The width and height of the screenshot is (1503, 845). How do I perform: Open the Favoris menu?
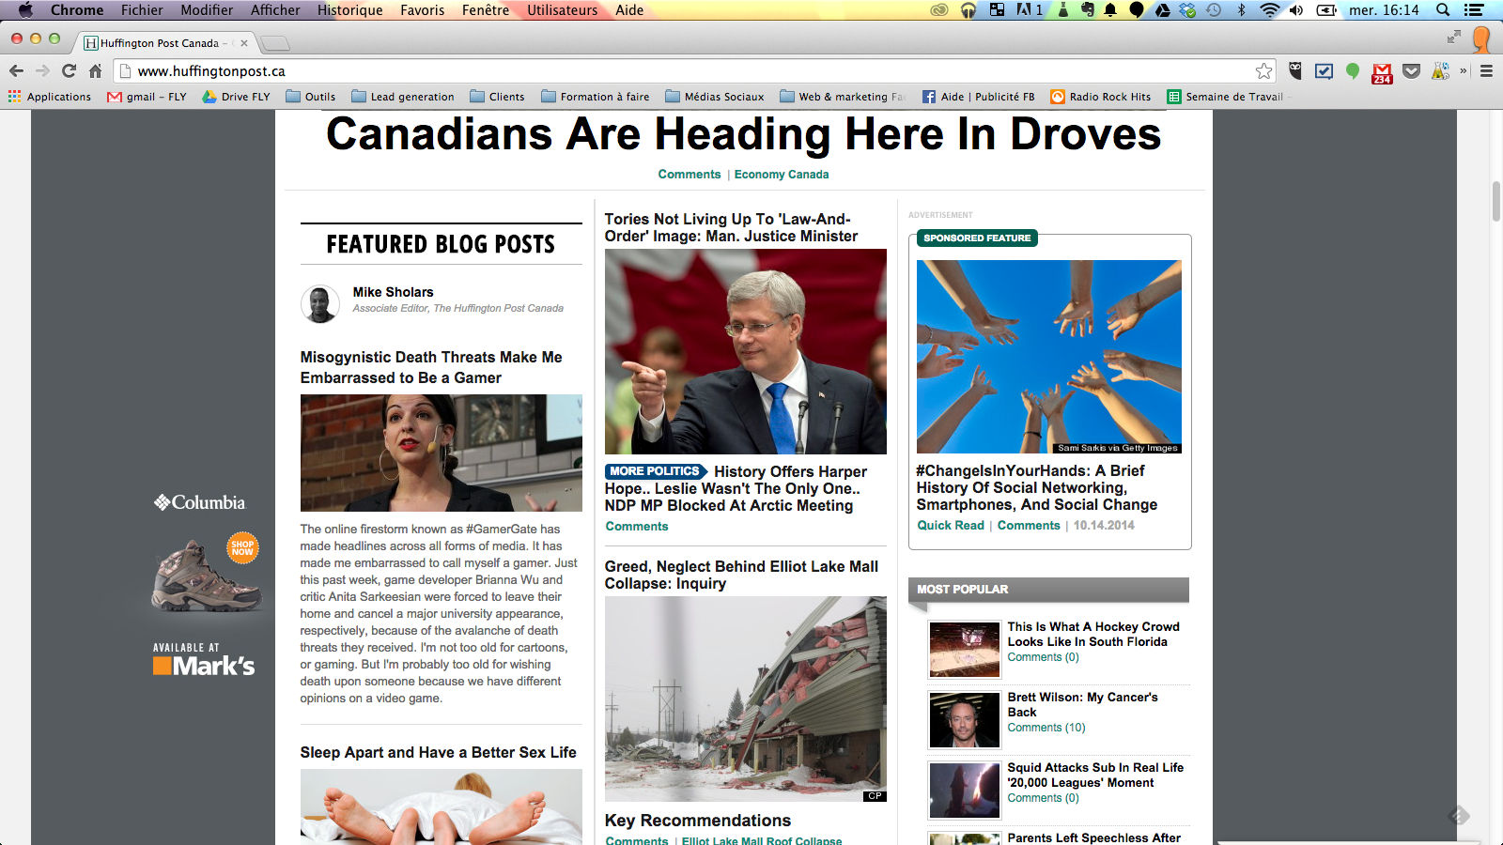[x=423, y=10]
